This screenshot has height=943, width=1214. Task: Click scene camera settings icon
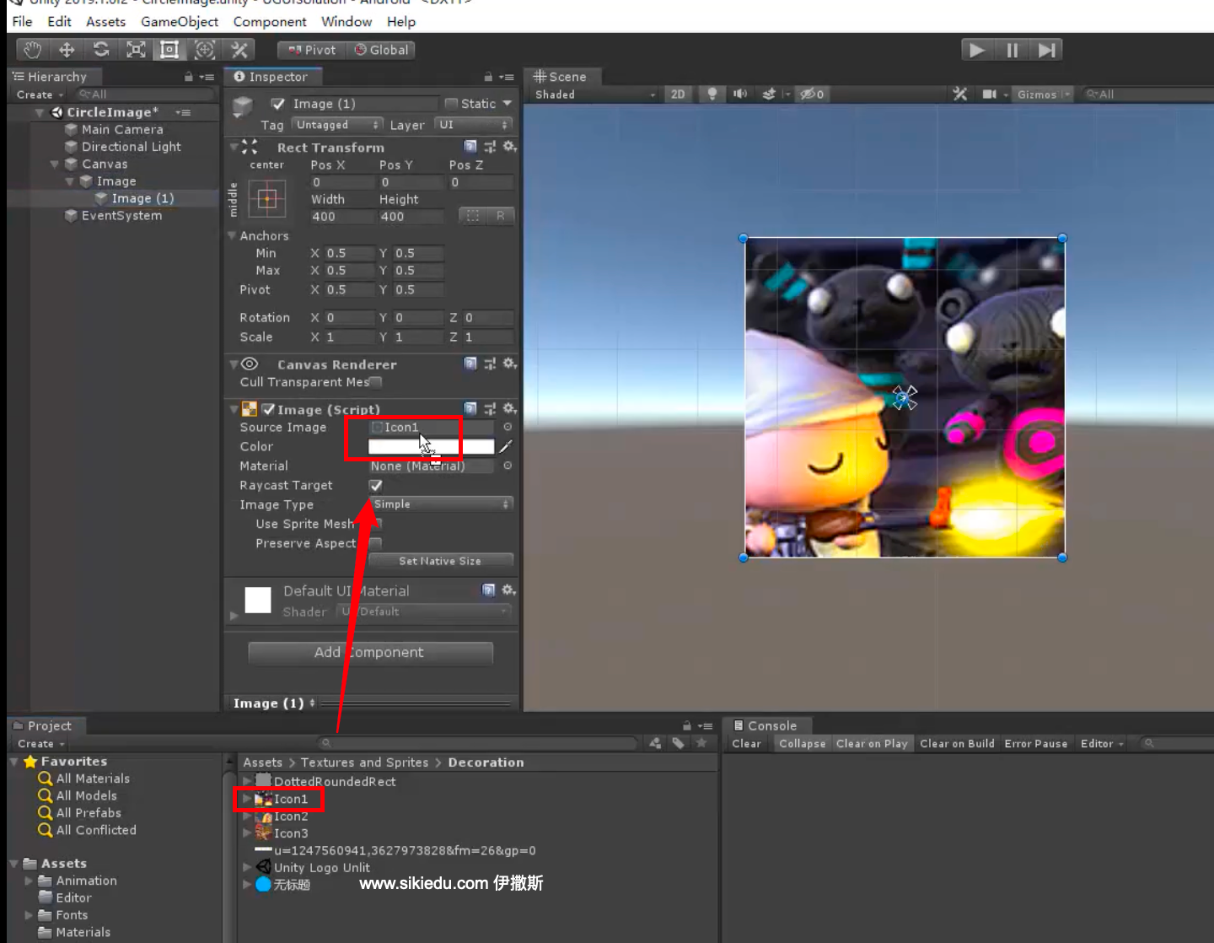(x=990, y=94)
